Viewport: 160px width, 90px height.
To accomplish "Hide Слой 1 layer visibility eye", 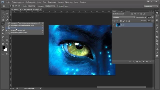I will 114,25.
